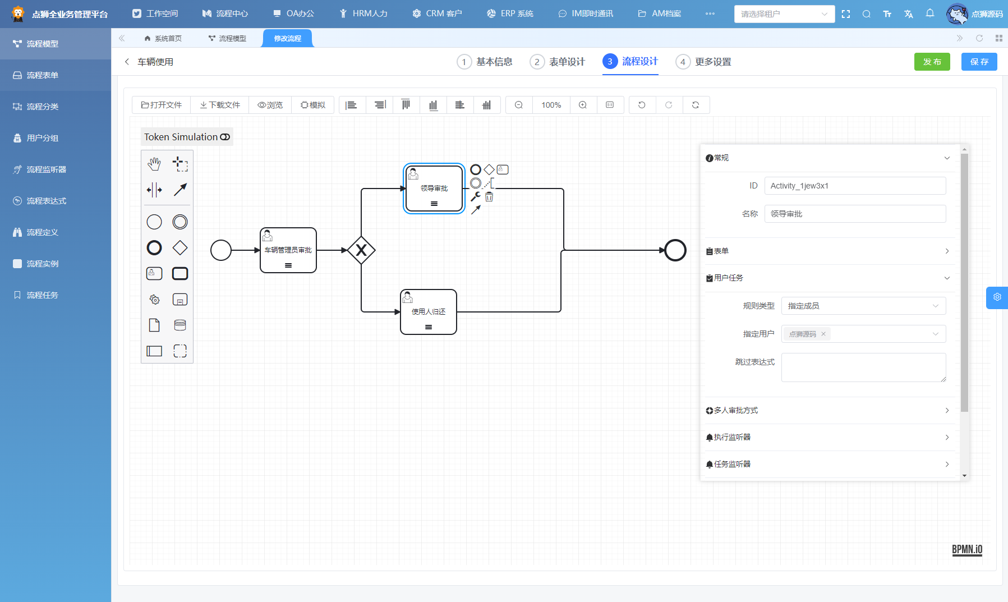Open the CRM 客户 top menu

point(437,13)
